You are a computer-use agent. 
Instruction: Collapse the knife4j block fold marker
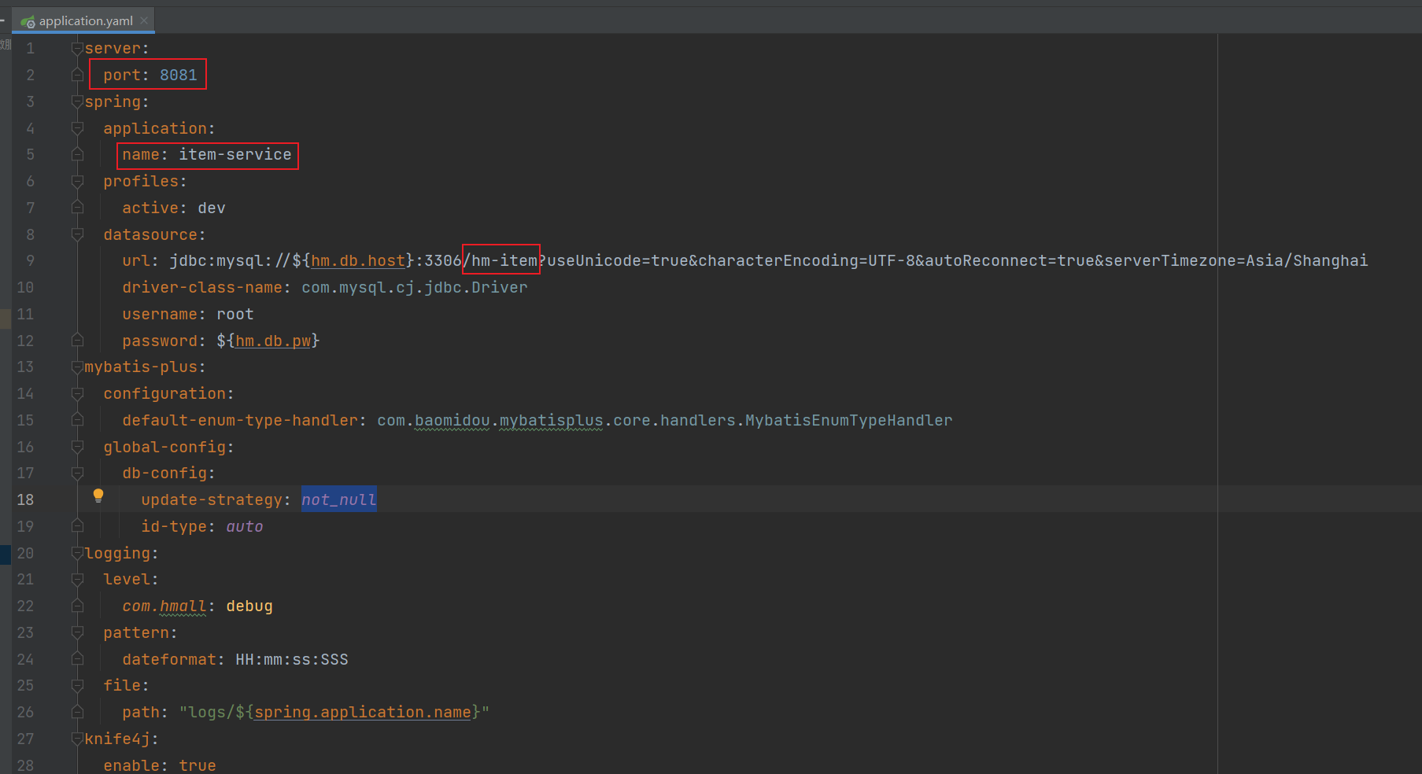tap(77, 739)
